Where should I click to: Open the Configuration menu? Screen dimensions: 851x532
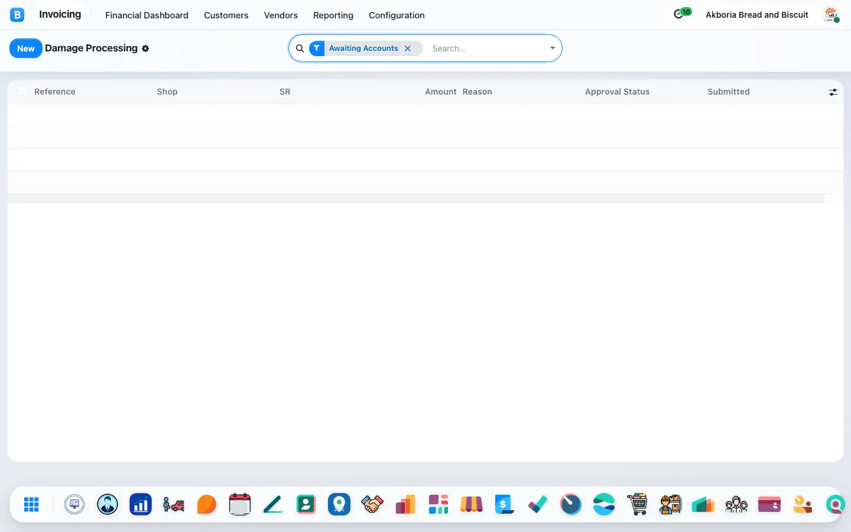(397, 15)
